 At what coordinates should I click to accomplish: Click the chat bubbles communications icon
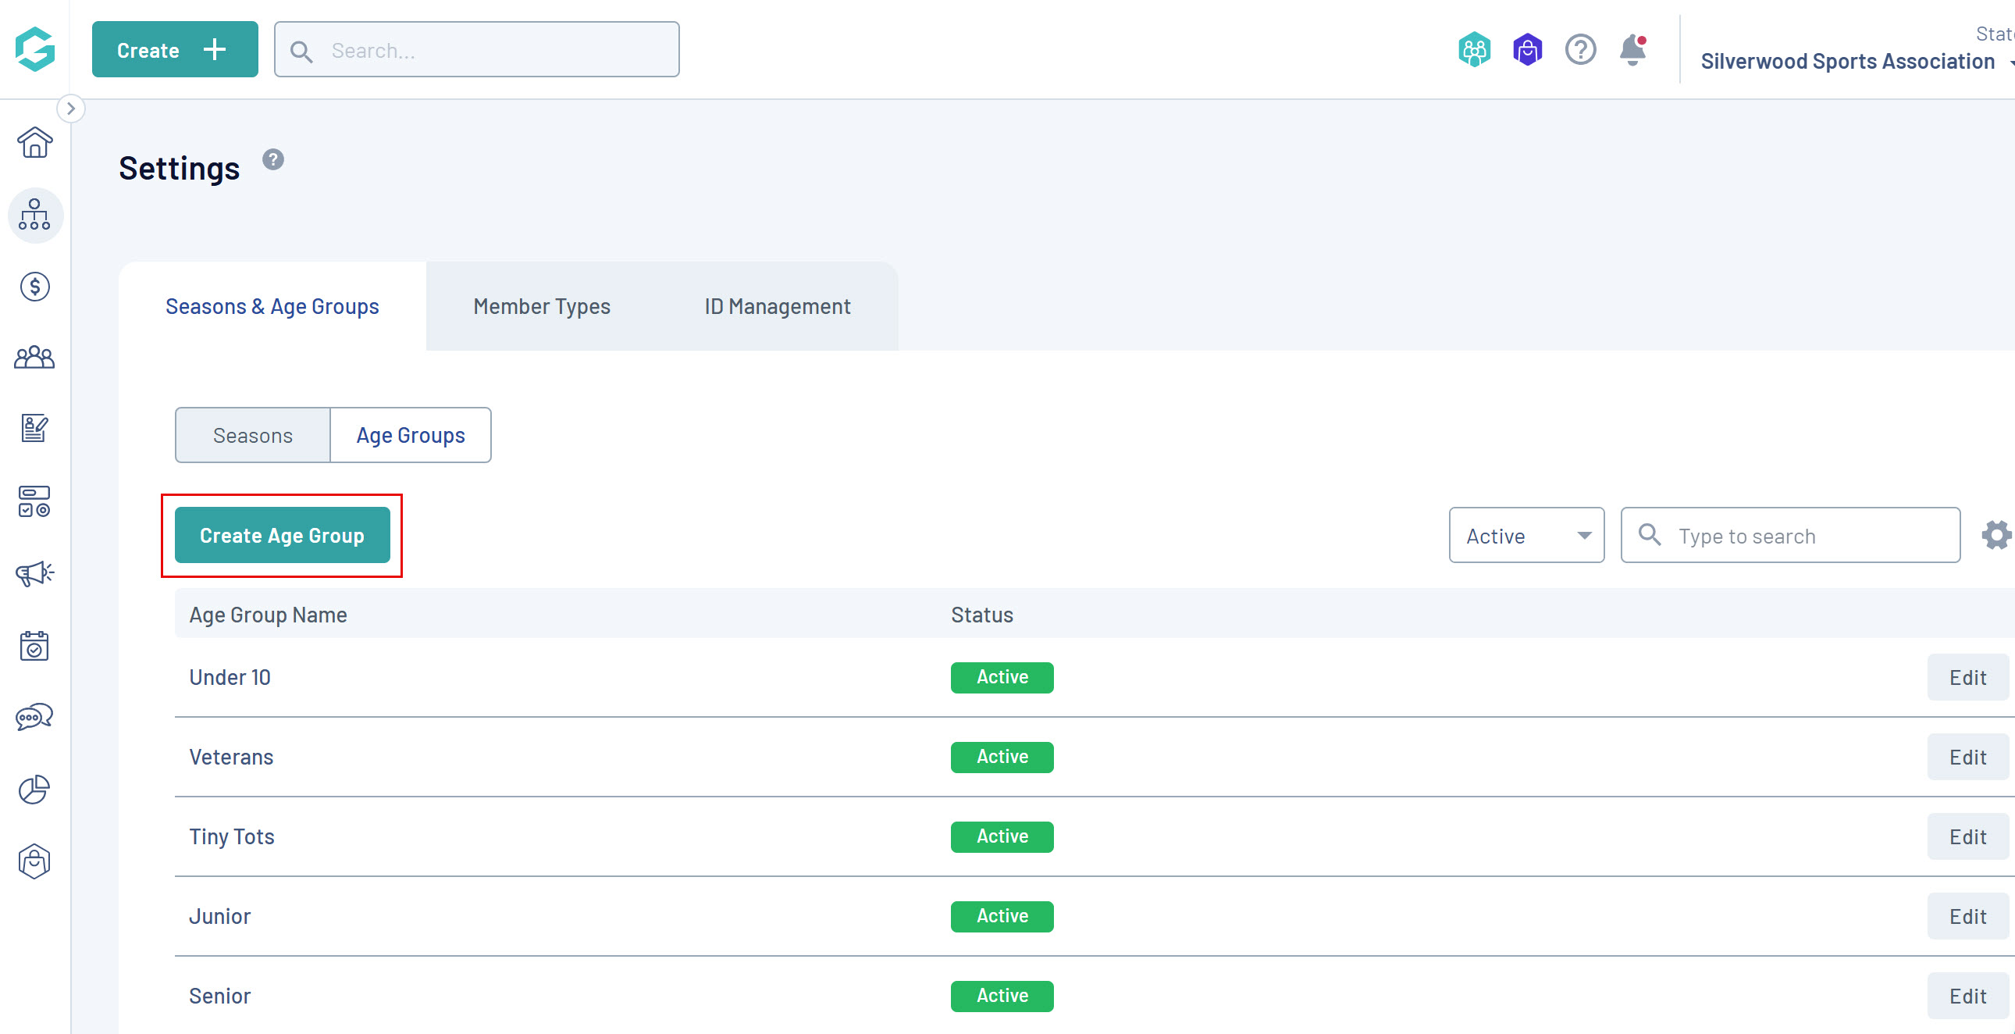34,716
